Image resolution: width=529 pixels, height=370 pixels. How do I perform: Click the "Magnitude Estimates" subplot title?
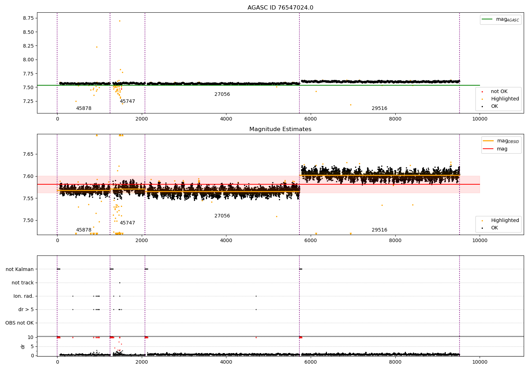pos(280,129)
